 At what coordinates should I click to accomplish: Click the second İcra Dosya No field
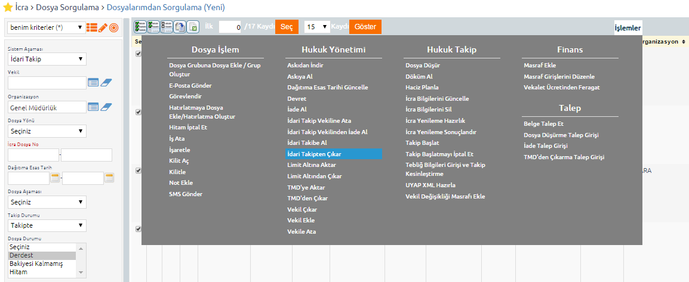tap(87, 155)
